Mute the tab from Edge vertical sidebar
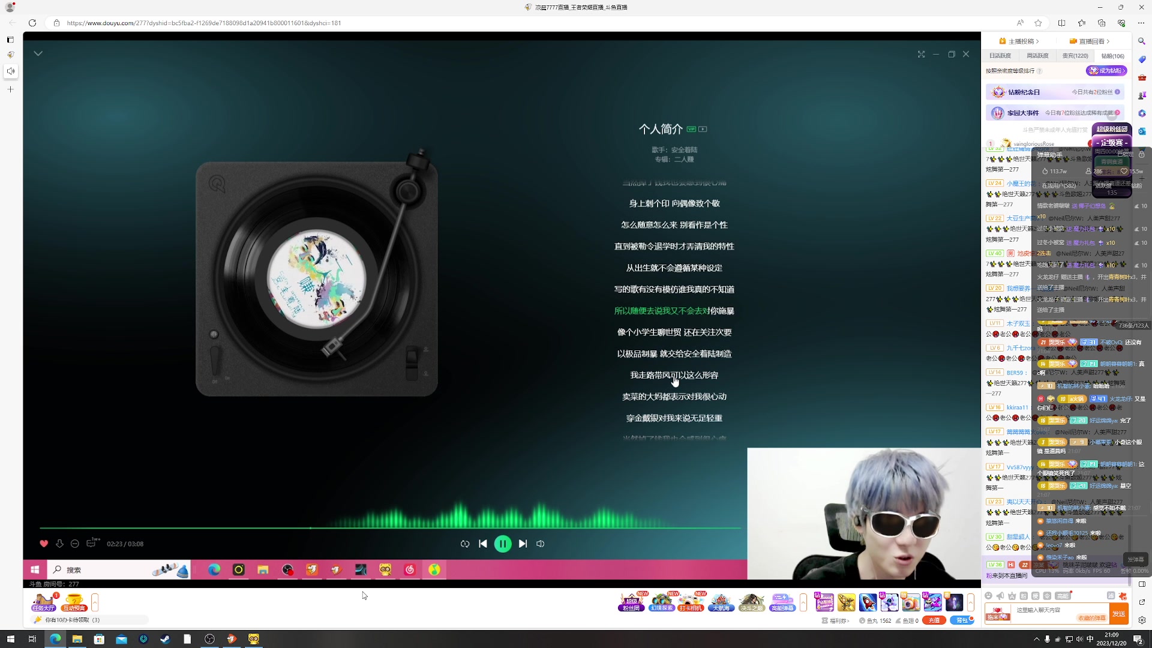Screen dimensions: 1152x648 tap(11, 71)
